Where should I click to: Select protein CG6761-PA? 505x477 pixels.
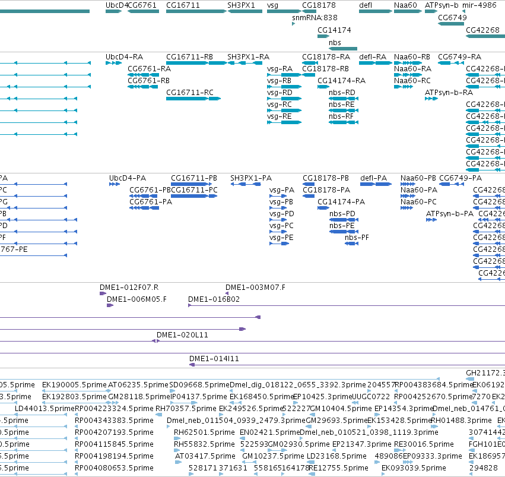pos(151,202)
